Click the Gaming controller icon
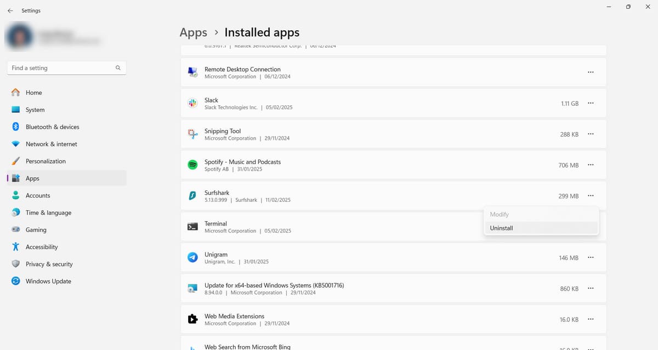 [x=15, y=230]
